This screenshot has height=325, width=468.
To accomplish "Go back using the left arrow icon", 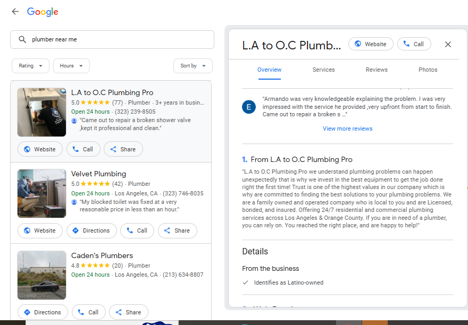I will (x=15, y=11).
